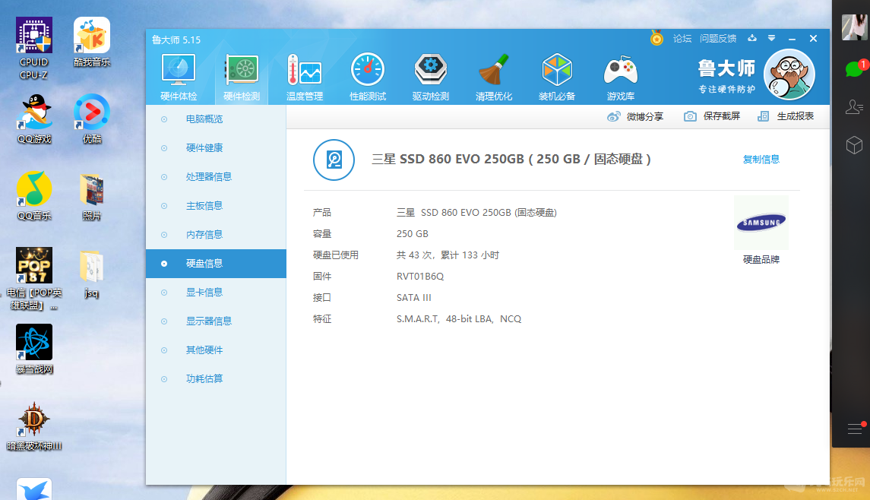Open the 优酷 desktop shortcut
The image size is (870, 500).
(91, 119)
